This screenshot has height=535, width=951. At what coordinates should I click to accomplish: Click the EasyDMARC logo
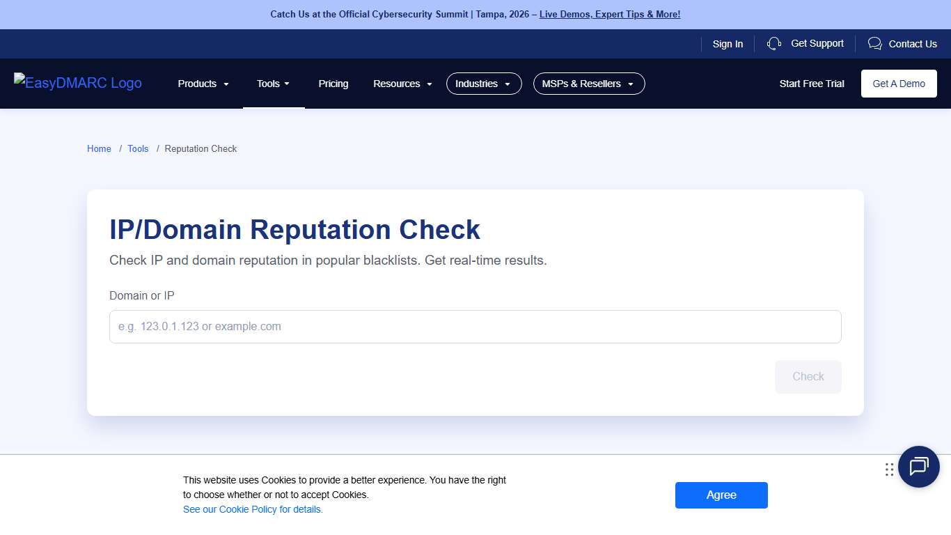coord(77,83)
